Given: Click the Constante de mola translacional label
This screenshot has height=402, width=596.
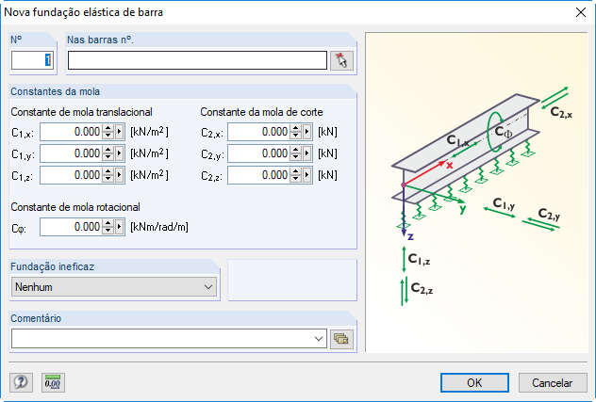Looking at the screenshot, I should point(81,112).
